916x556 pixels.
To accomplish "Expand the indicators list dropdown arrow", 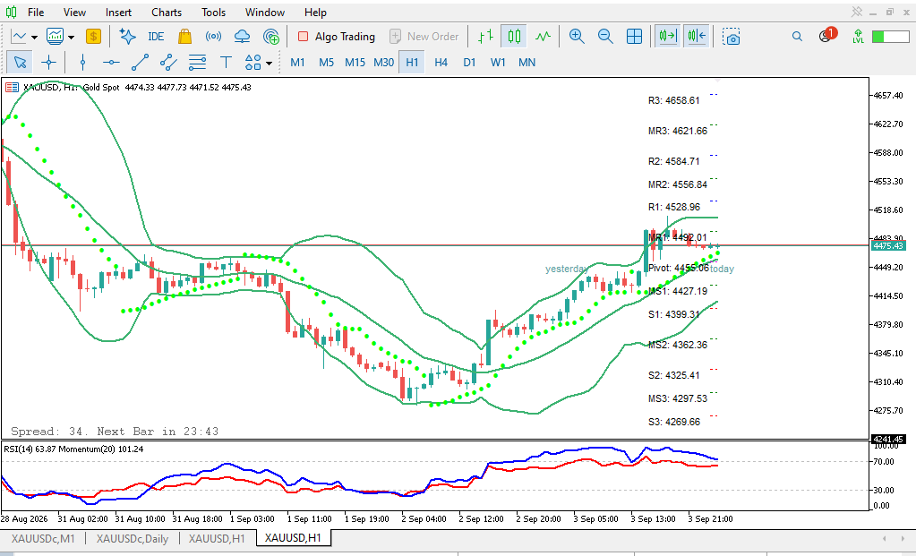I will click(x=72, y=37).
